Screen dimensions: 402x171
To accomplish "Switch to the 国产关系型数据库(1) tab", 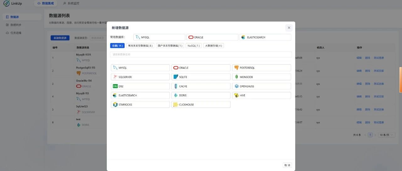I will 170,46.
